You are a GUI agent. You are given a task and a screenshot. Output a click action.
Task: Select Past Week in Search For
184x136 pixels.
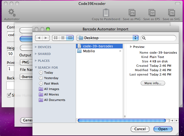point(52,83)
